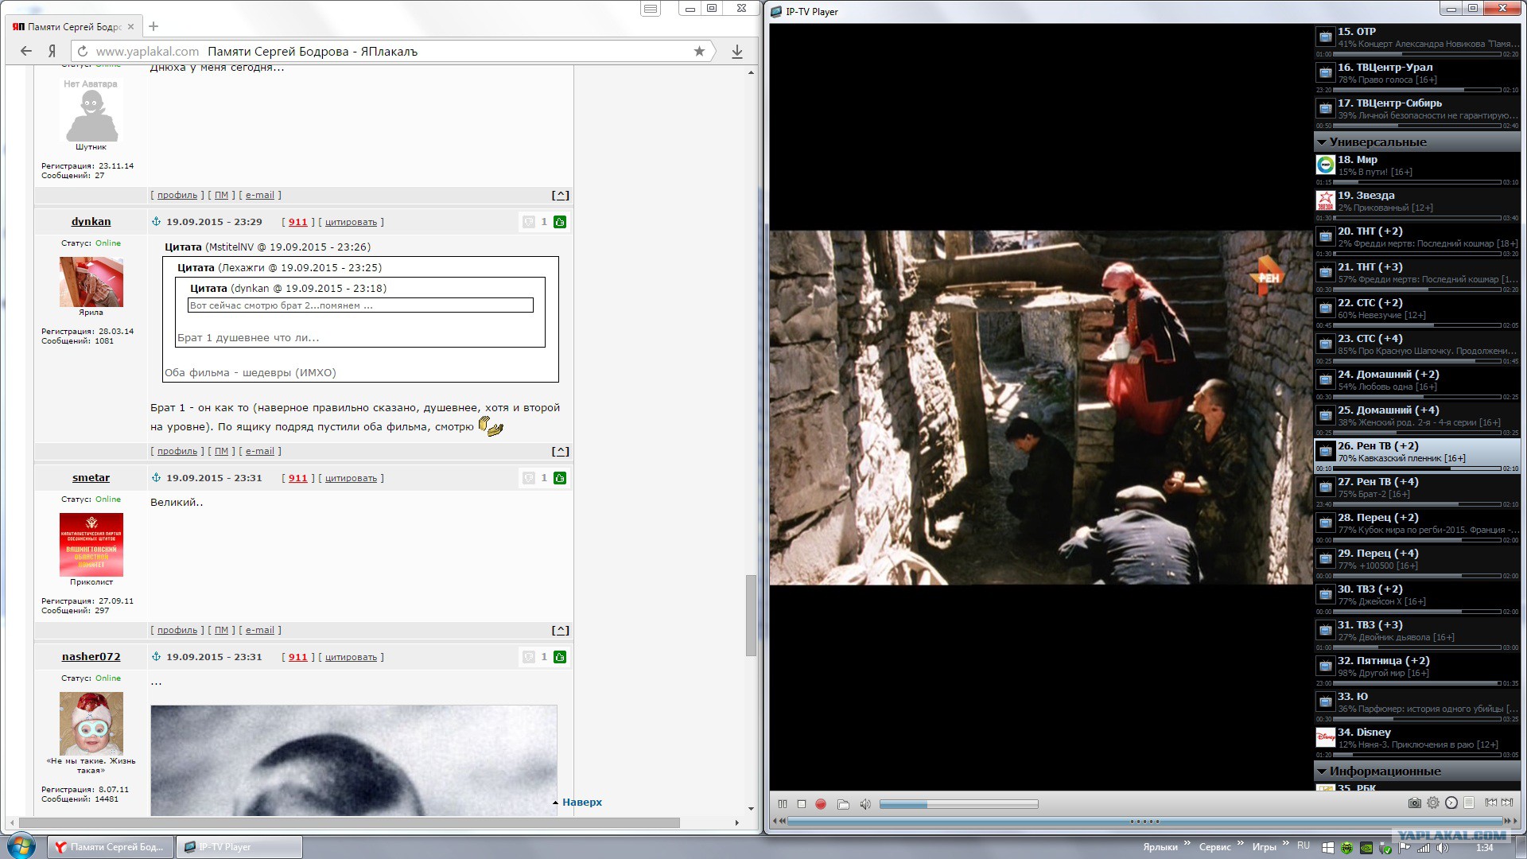Click the Наверх link
The width and height of the screenshot is (1527, 859).
coord(582,802)
